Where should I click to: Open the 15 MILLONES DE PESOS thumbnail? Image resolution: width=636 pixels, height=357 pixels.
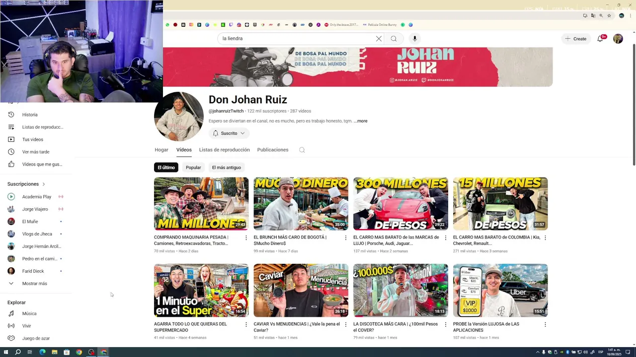click(x=500, y=204)
